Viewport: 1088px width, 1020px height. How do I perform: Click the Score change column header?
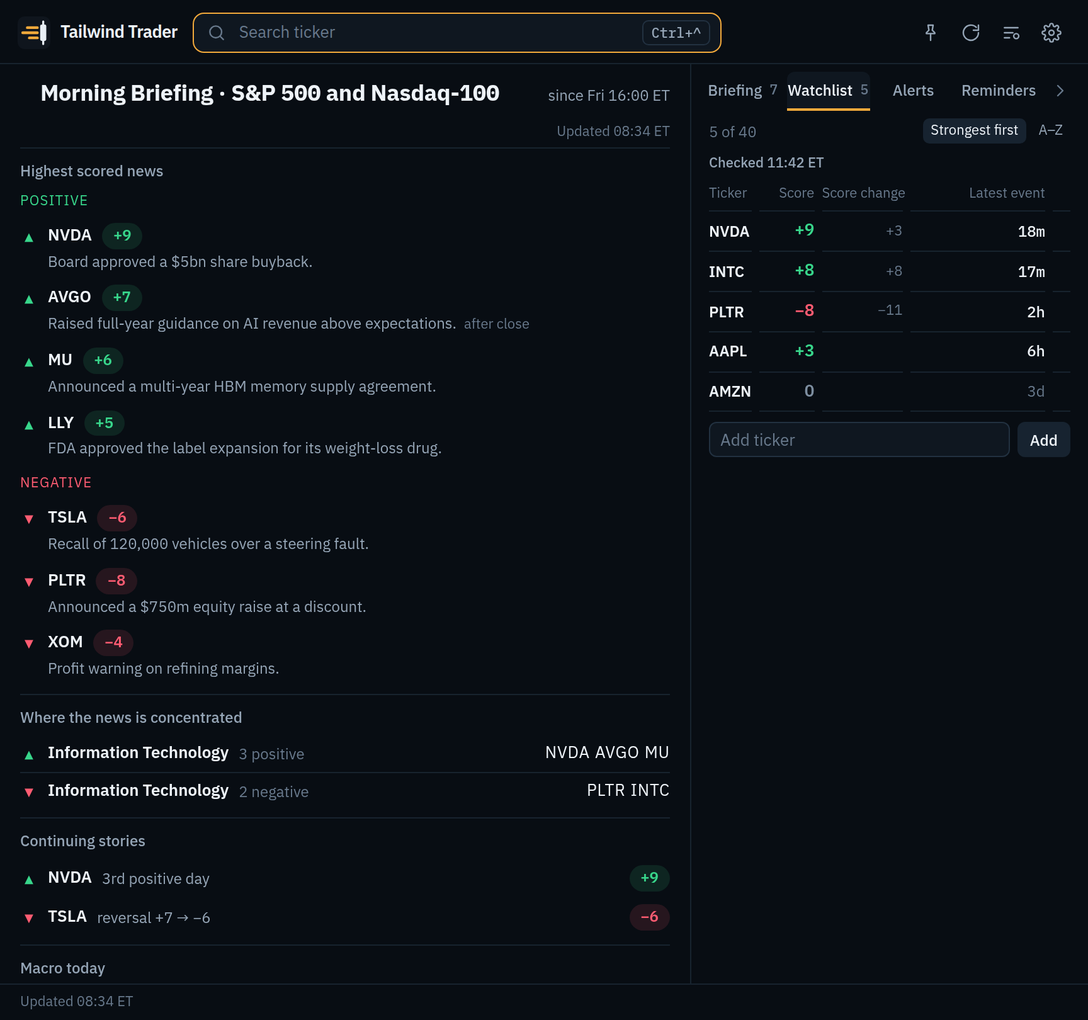coord(863,193)
